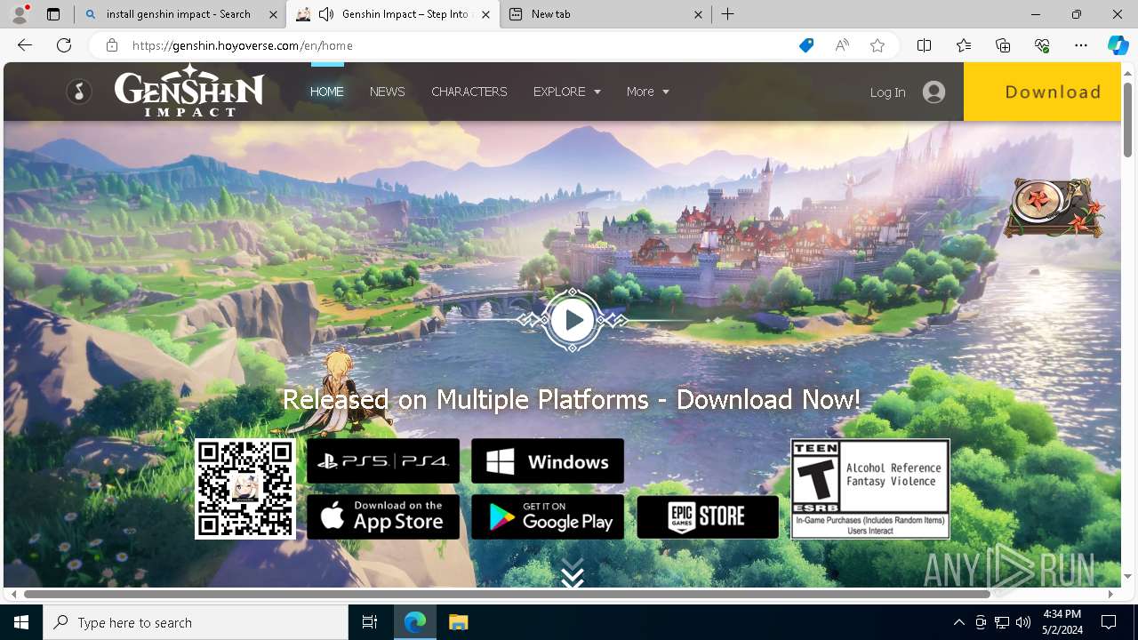Expand the More dropdown menu
Viewport: 1138px width, 640px height.
pos(647,92)
